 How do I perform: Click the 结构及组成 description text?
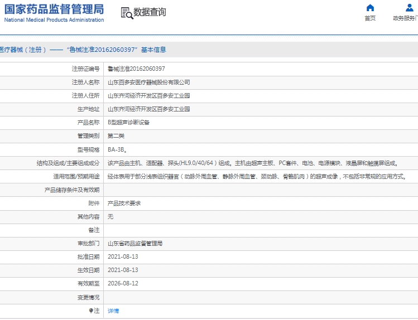point(253,163)
